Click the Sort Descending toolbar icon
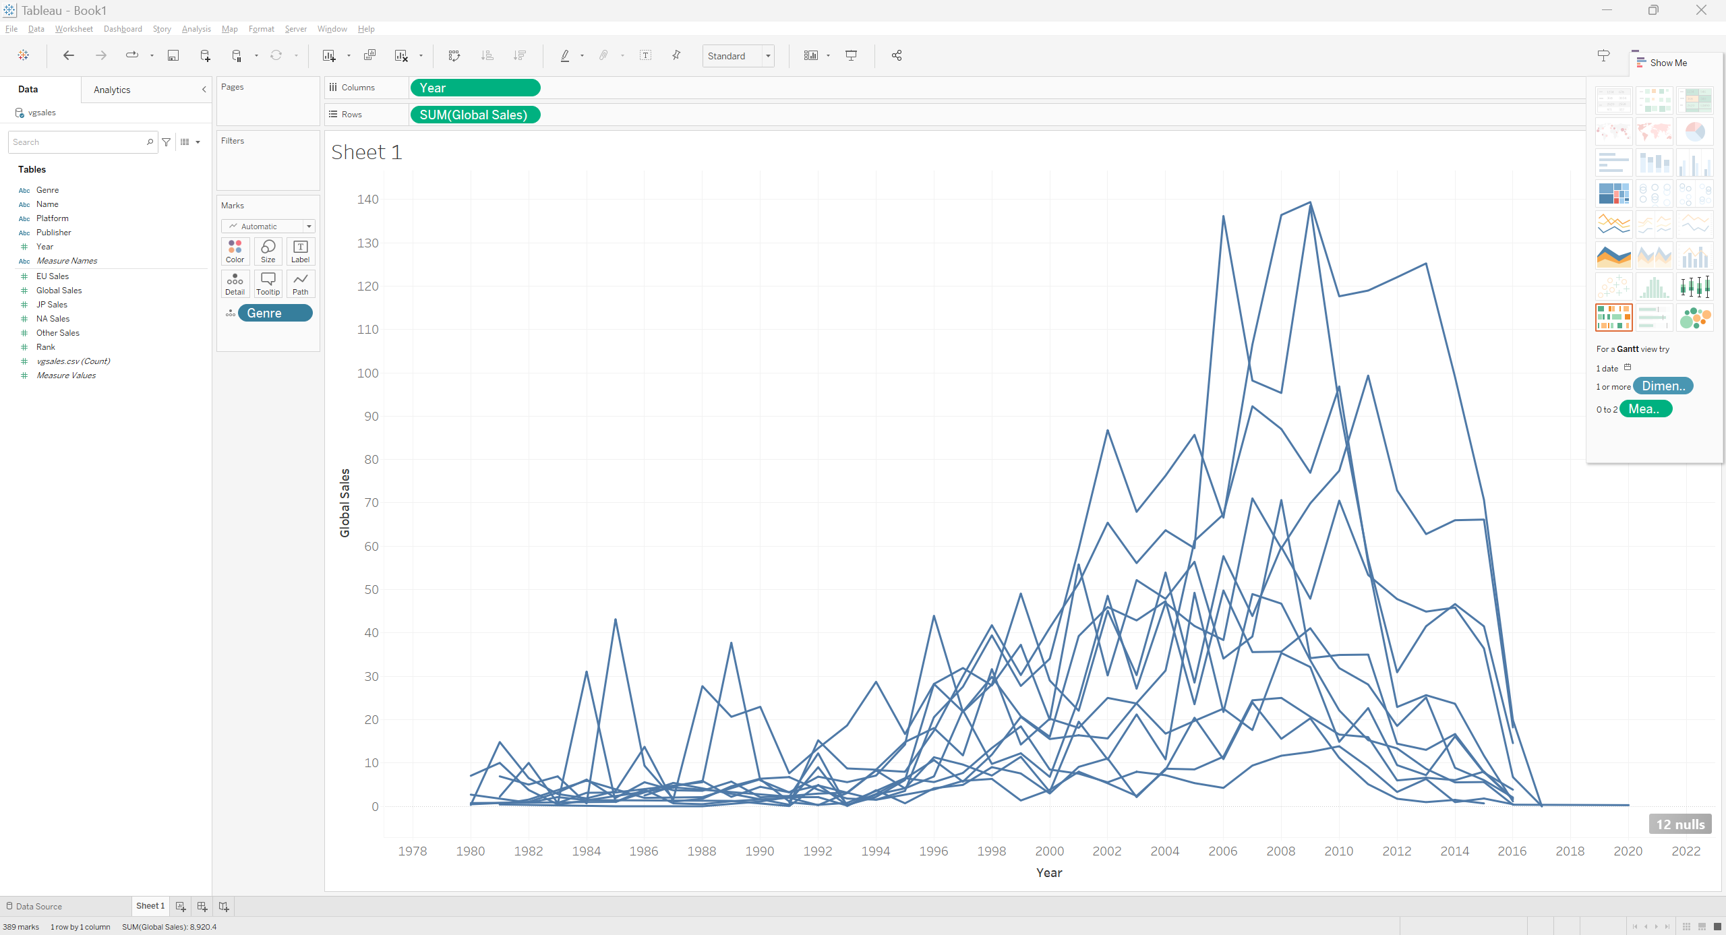 click(519, 55)
